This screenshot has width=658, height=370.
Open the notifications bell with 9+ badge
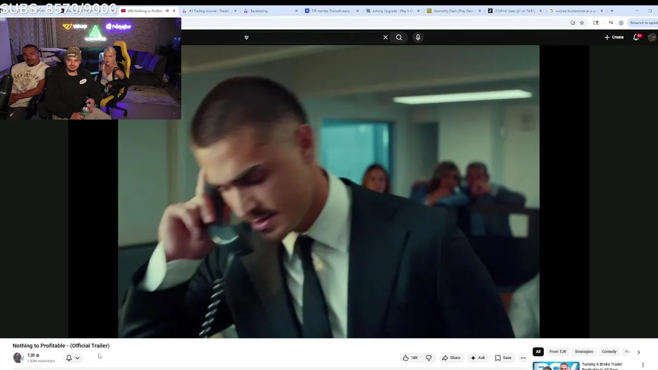(x=636, y=37)
